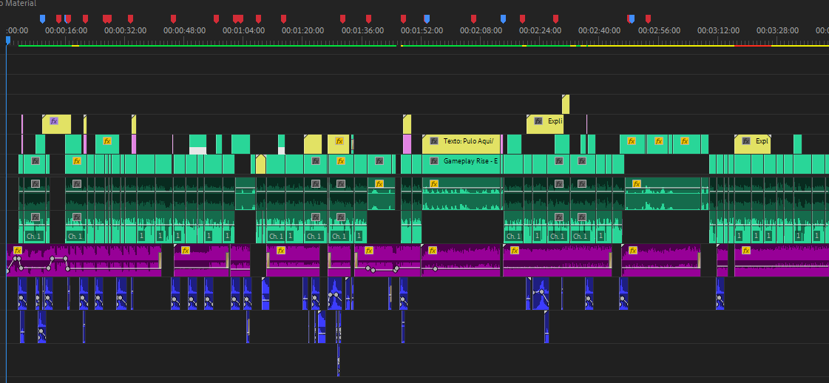Click the 00:03:28:00 timecode on the ruler
This screenshot has width=829, height=383.
[778, 30]
